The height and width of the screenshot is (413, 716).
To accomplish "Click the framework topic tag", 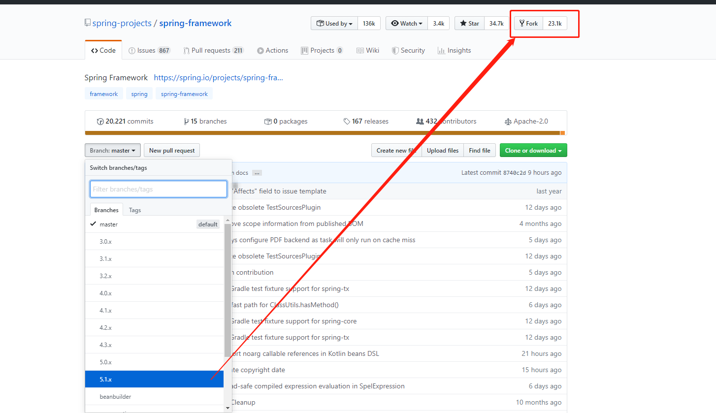I will (104, 94).
